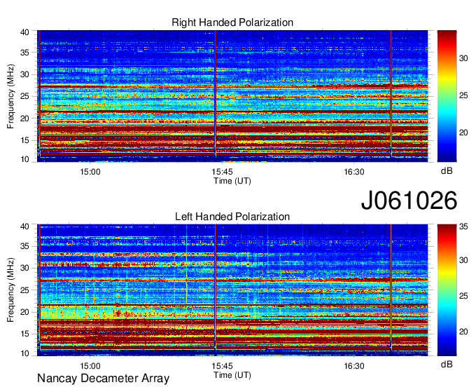Click the 25 value on the lower color bar
The height and width of the screenshot is (387, 476).
(463, 295)
